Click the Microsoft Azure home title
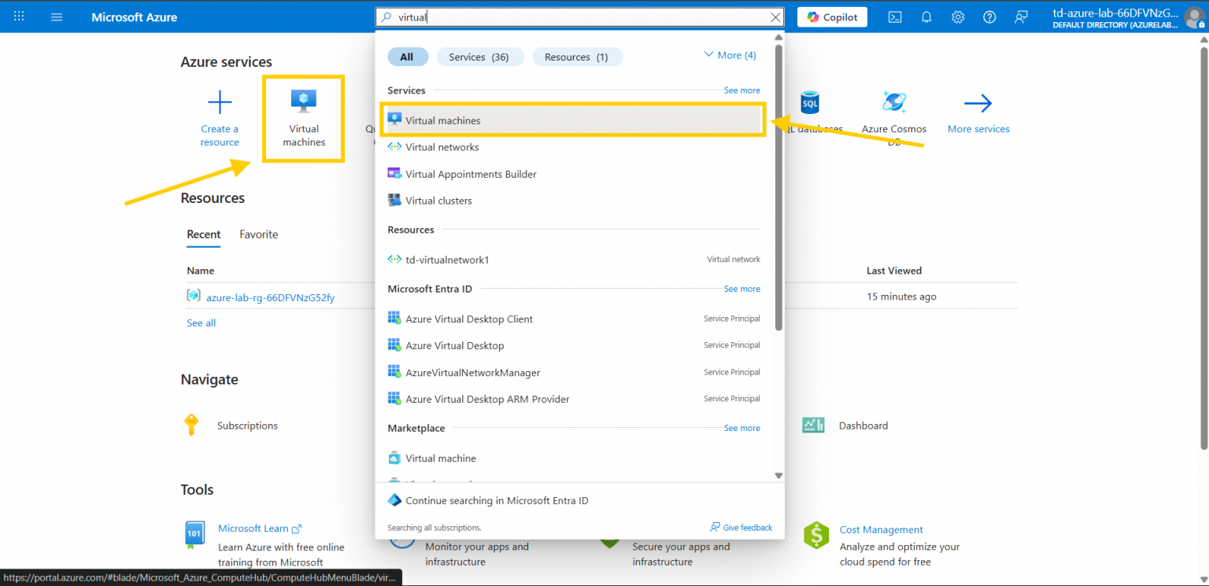 [x=134, y=17]
